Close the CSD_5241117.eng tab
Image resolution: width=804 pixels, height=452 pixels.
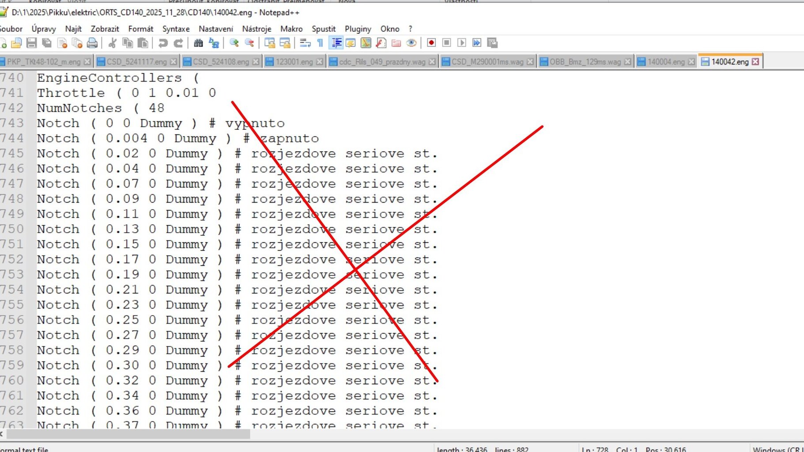(174, 62)
